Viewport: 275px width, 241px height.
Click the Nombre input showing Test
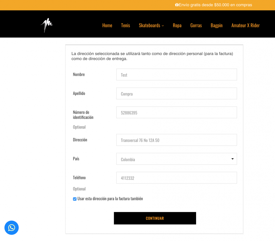(x=176, y=74)
